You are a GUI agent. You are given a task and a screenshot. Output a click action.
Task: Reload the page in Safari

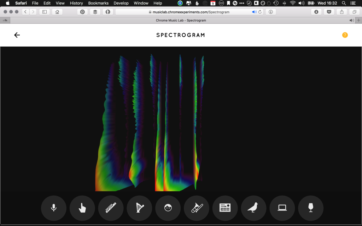point(260,12)
